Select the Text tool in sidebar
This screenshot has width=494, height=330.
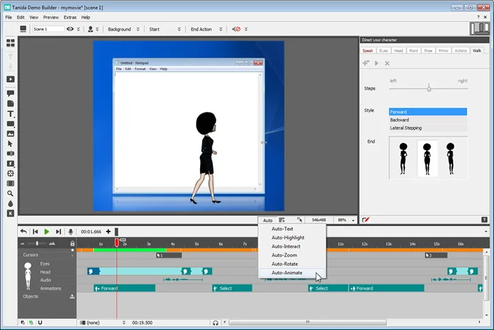(10, 114)
